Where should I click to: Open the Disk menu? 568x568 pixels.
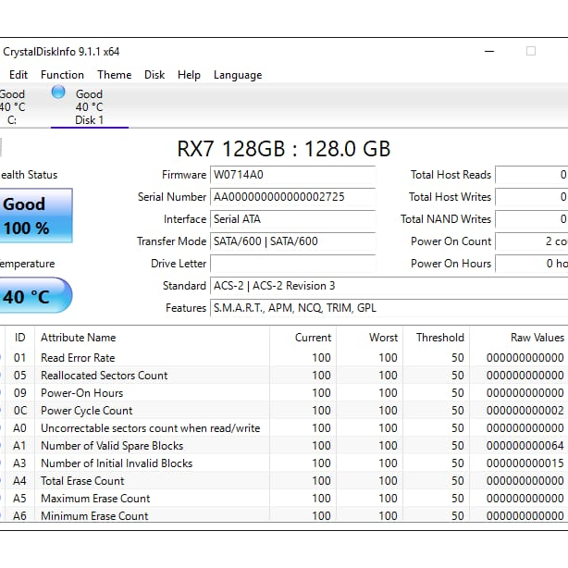[154, 75]
